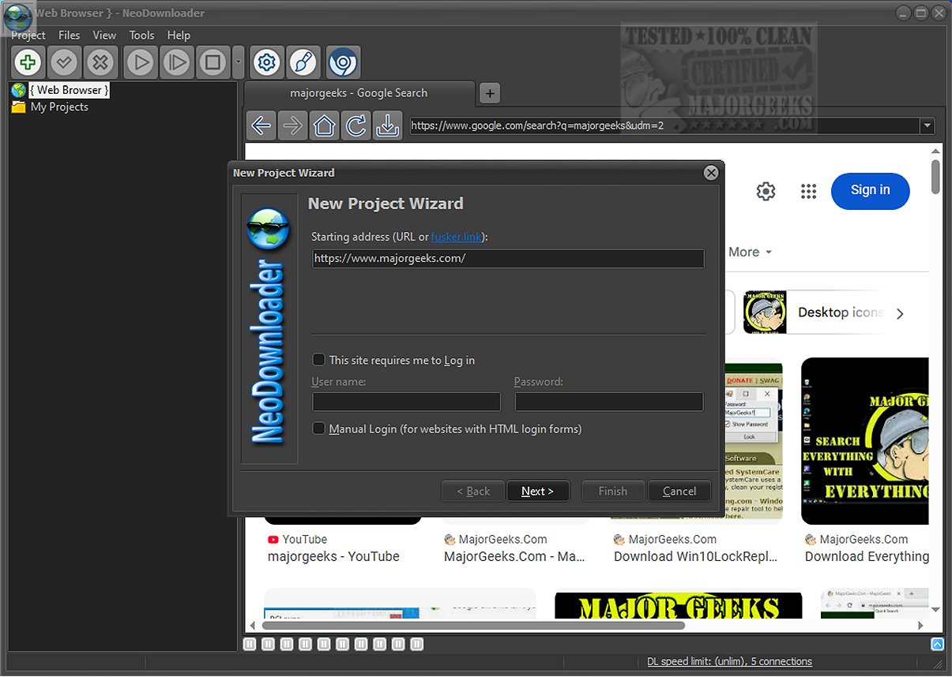Open the URL address bar dropdown
This screenshot has height=677, width=952.
[x=927, y=126]
